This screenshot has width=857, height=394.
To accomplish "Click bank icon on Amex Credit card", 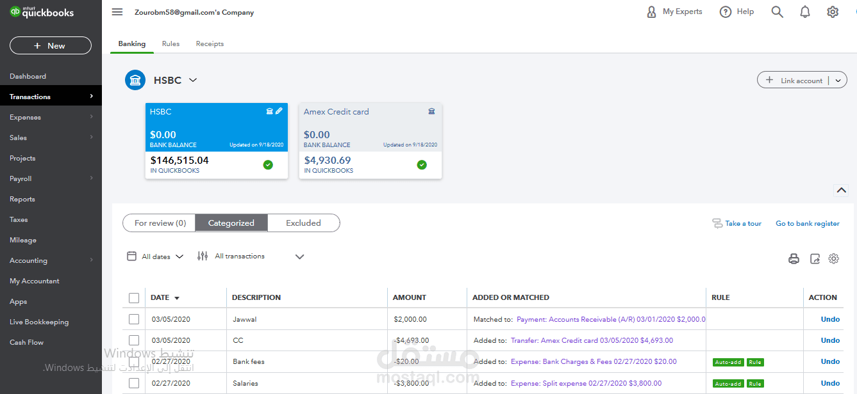I will pos(431,111).
